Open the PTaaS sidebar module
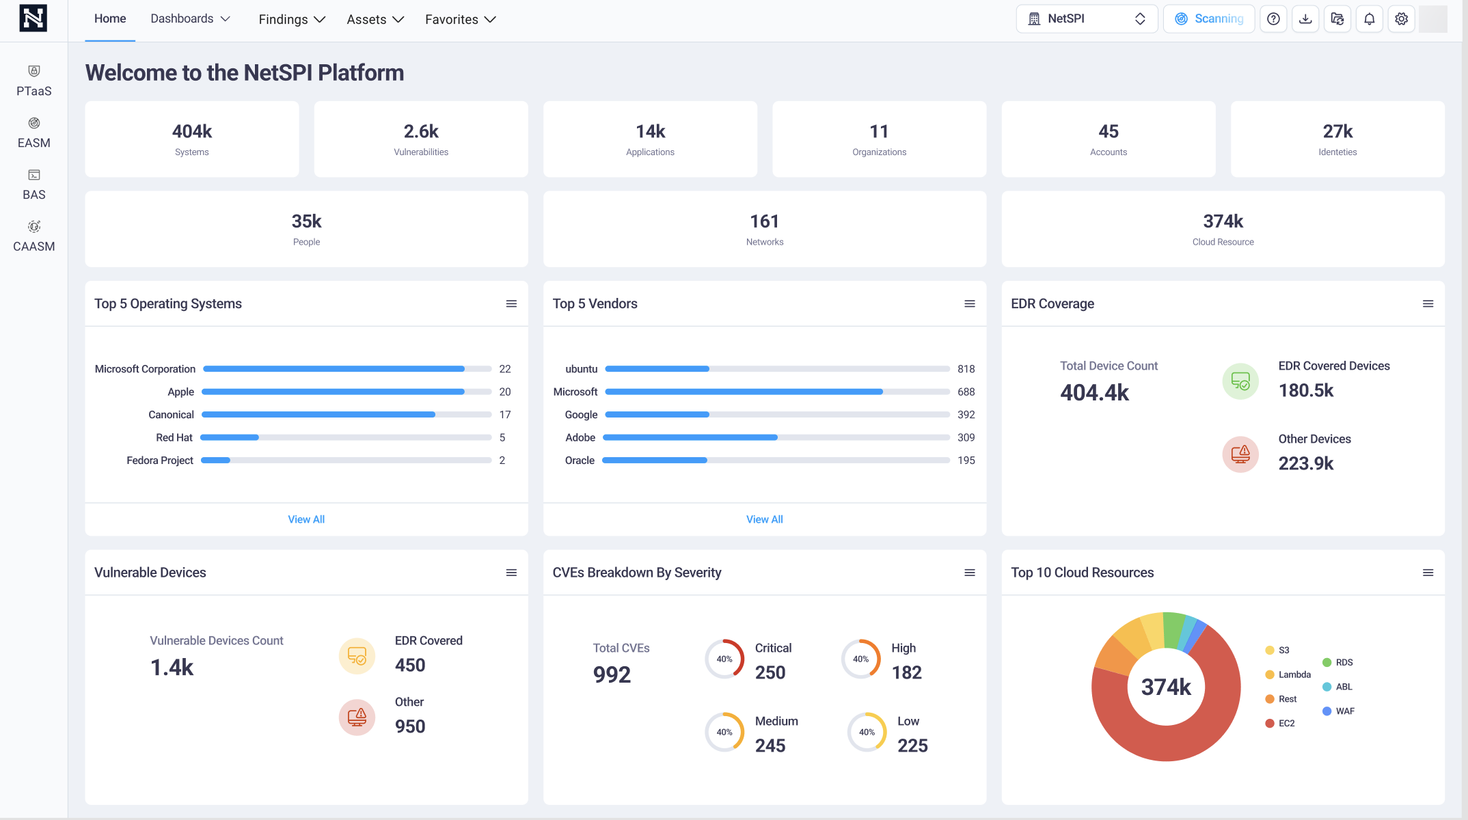This screenshot has width=1468, height=820. click(x=34, y=81)
